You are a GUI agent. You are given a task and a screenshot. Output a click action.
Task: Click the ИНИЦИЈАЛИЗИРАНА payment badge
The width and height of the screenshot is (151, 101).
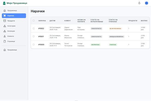(x=117, y=37)
